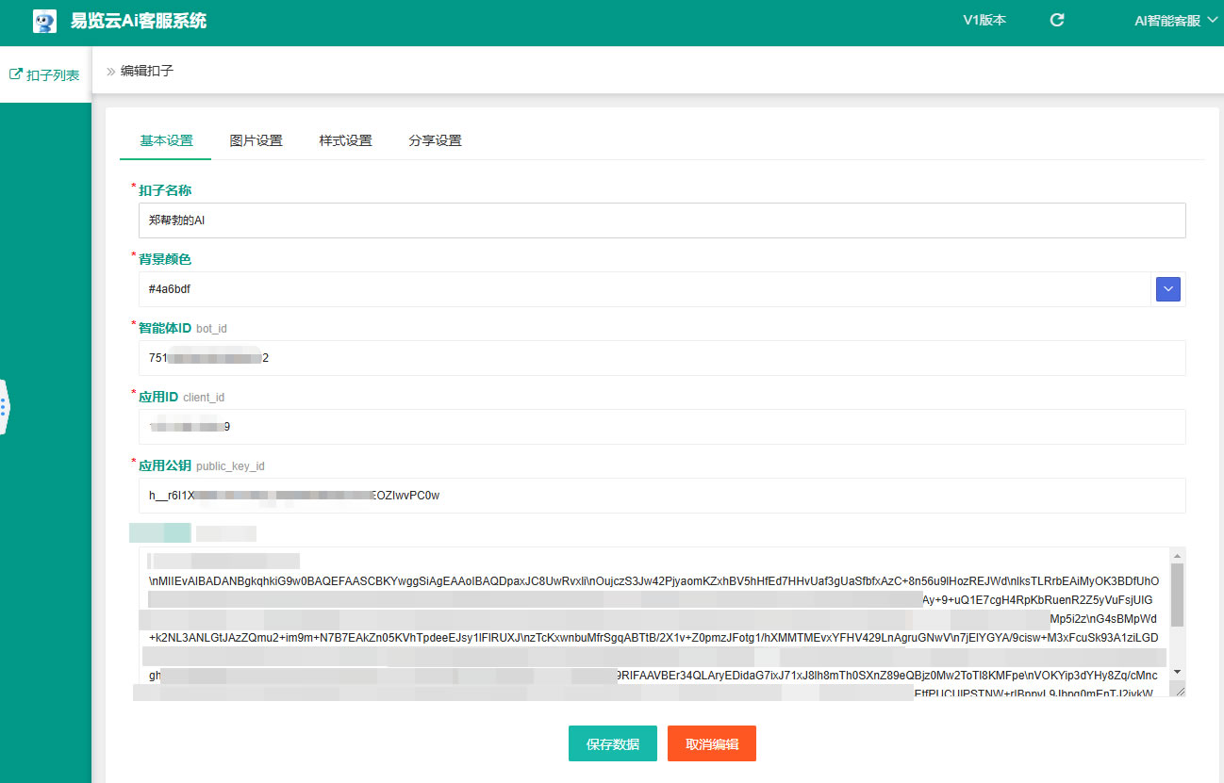The width and height of the screenshot is (1224, 783).
Task: Open 扣子列表 in the sidebar
Action: pos(44,74)
